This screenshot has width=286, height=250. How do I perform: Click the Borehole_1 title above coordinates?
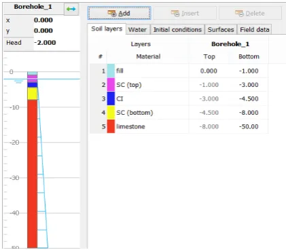pyautogui.click(x=33, y=7)
